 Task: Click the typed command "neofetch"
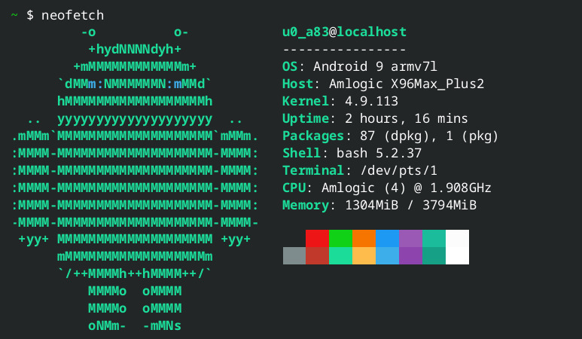coord(73,15)
